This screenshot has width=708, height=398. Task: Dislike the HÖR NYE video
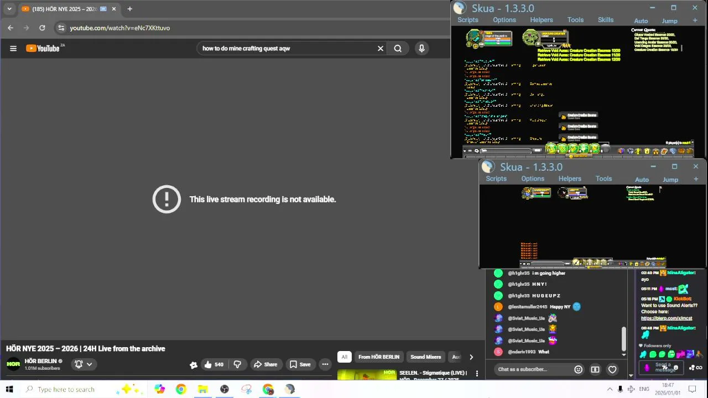(x=237, y=364)
